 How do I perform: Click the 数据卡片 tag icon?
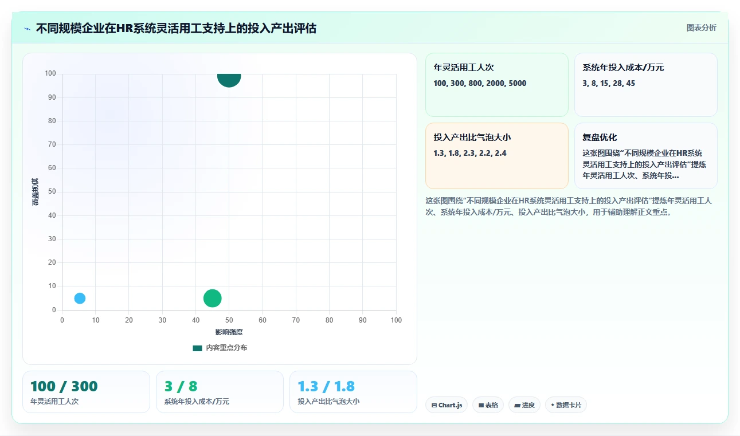pyautogui.click(x=553, y=405)
